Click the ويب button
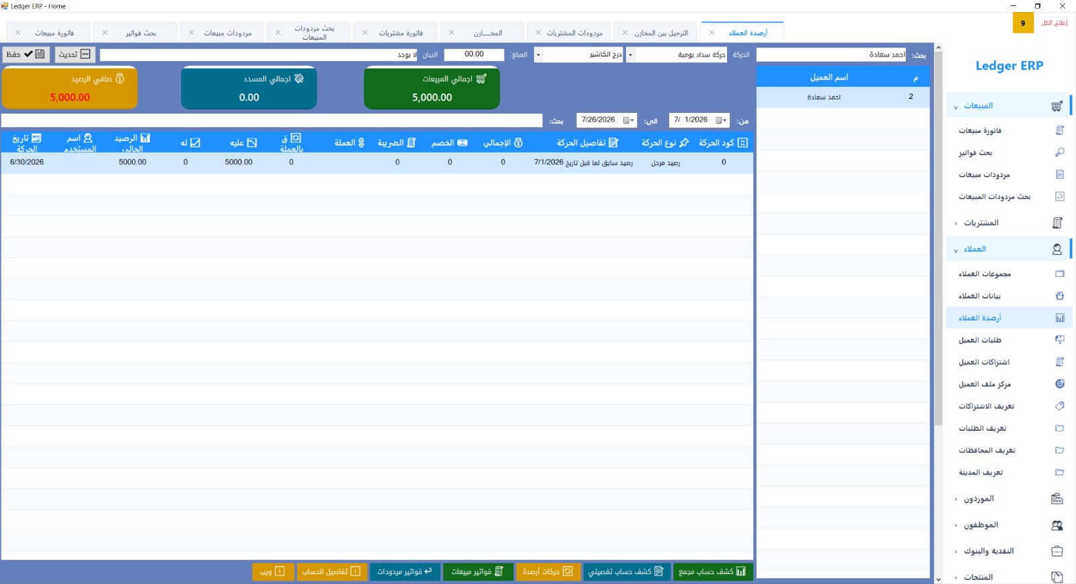 click(273, 572)
